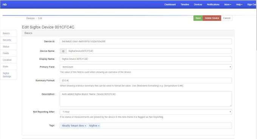Remove the Really Smart Box tag
Image resolution: width=257 pixels, height=139 pixels.
85,126
